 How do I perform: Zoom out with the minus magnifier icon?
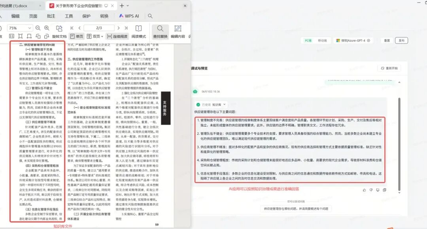click(x=38, y=28)
